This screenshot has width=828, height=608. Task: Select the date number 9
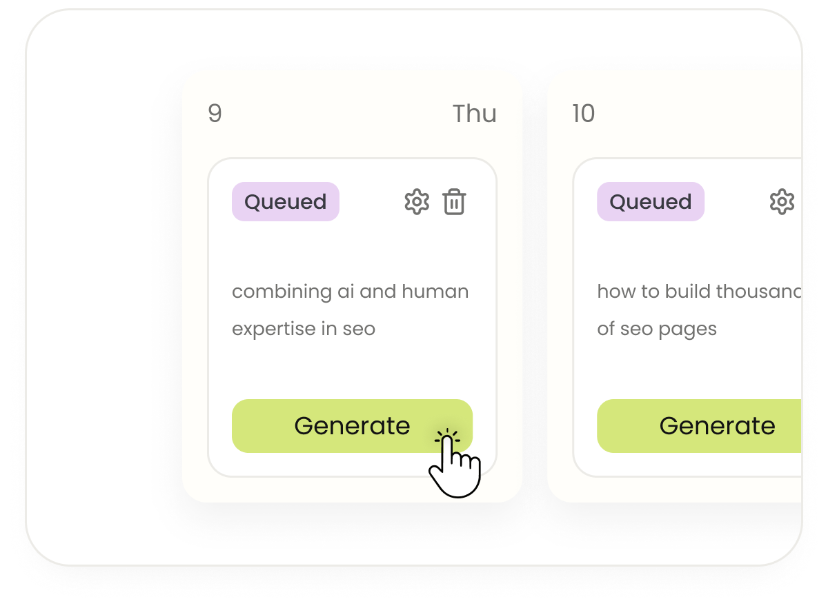(215, 114)
